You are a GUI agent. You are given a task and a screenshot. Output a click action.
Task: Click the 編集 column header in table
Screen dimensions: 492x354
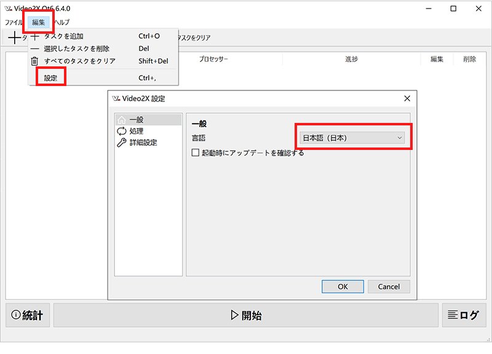(x=437, y=59)
